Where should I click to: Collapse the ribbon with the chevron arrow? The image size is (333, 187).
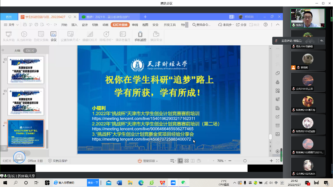(x=277, y=24)
